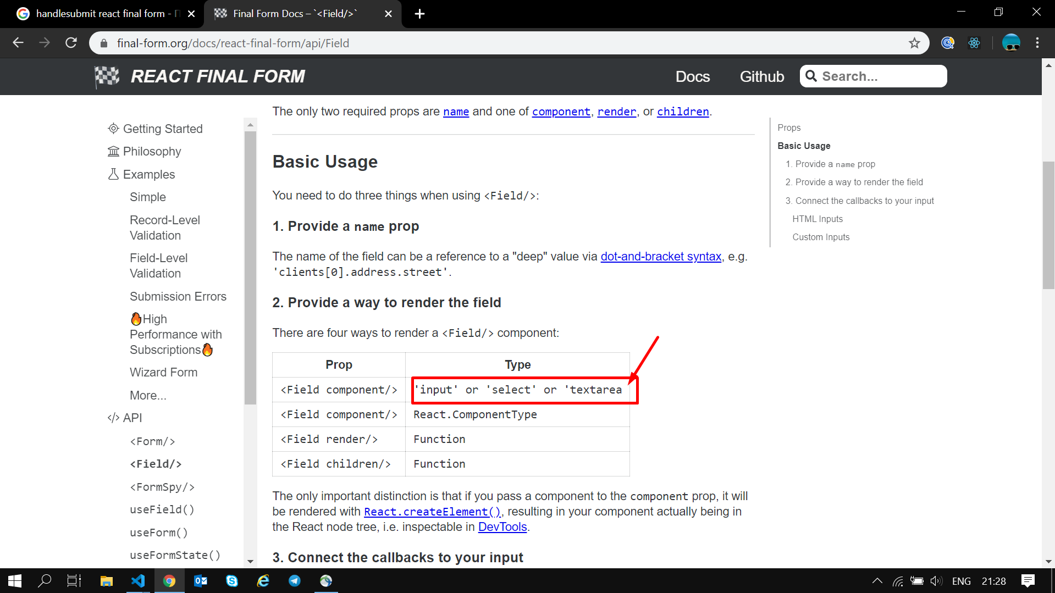
Task: Open the Docs navigation link
Action: 693,76
